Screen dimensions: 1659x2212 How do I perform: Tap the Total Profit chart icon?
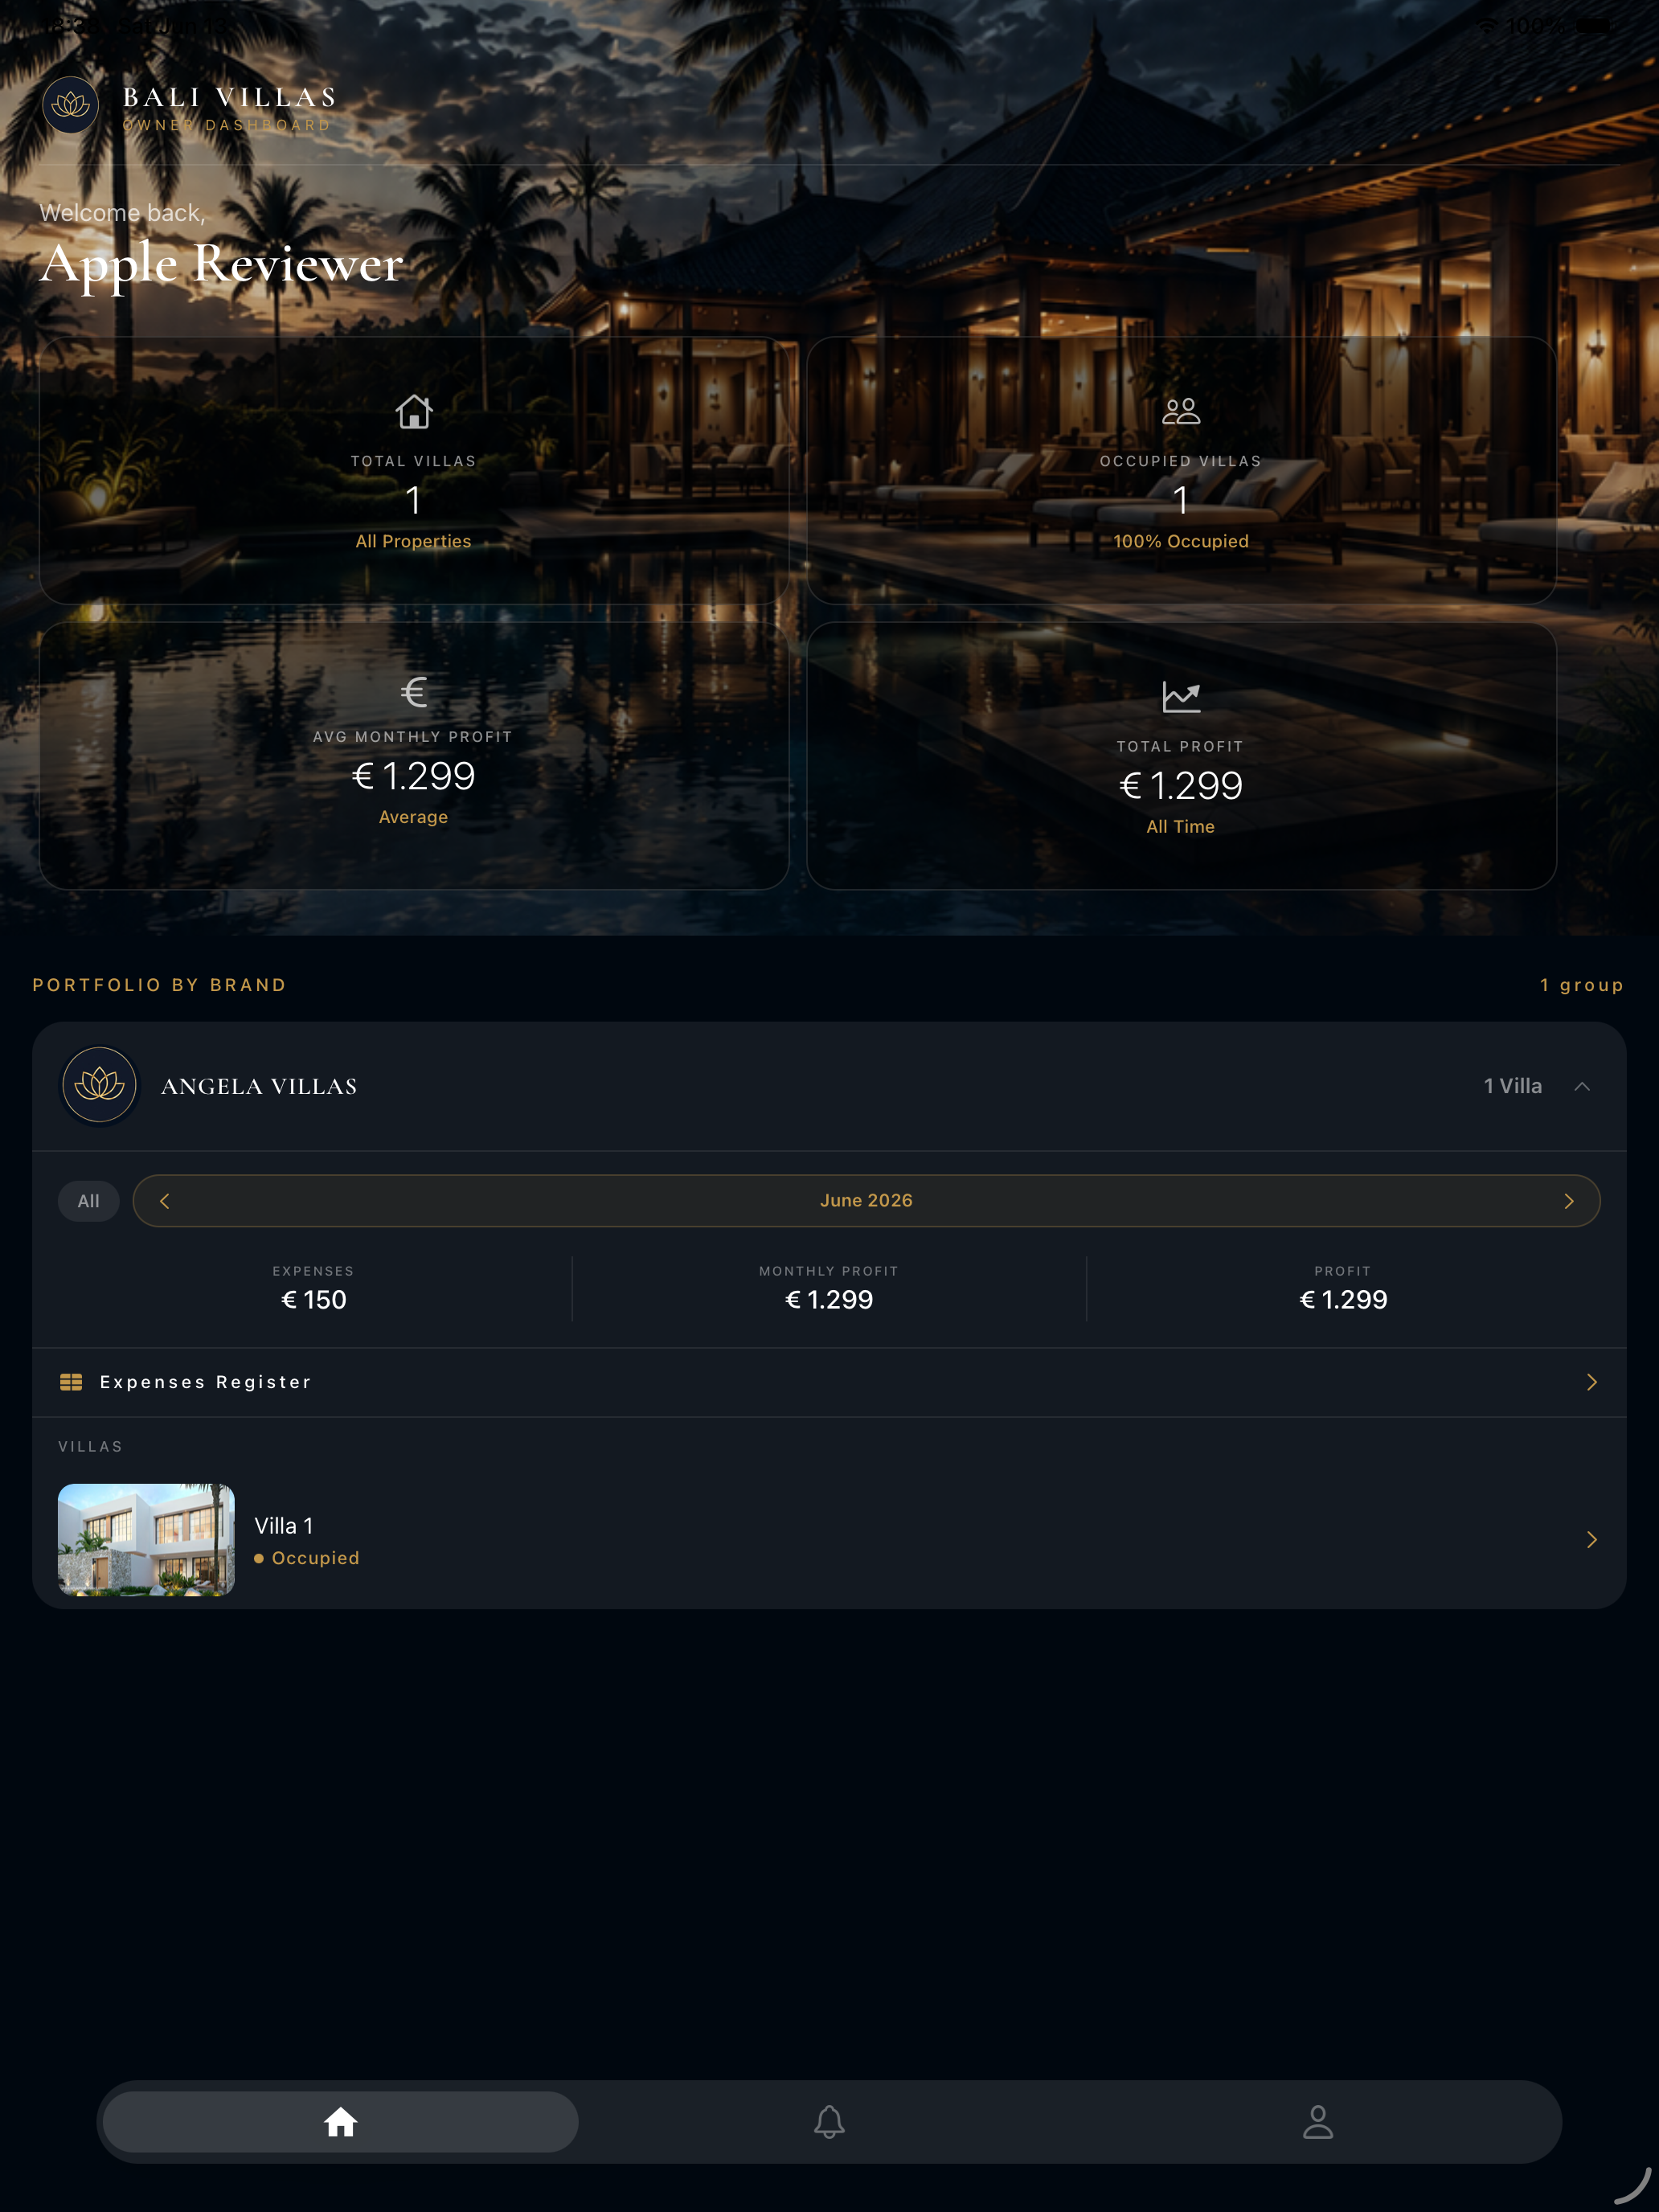(x=1181, y=697)
